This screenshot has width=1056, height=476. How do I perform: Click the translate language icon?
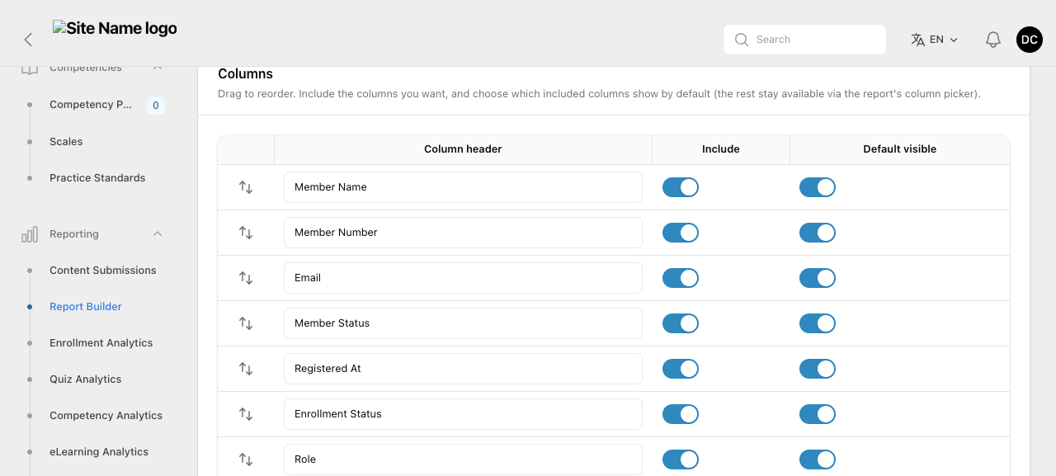point(917,40)
